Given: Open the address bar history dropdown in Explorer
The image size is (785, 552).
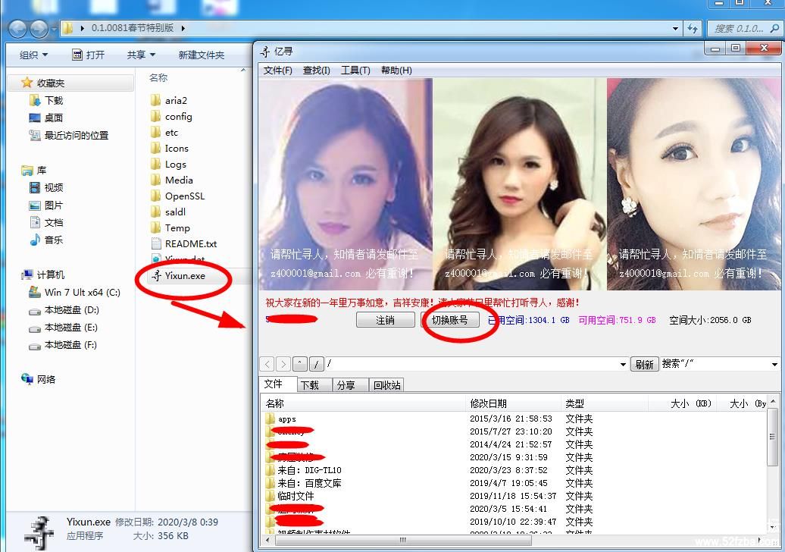Looking at the screenshot, I should point(675,29).
